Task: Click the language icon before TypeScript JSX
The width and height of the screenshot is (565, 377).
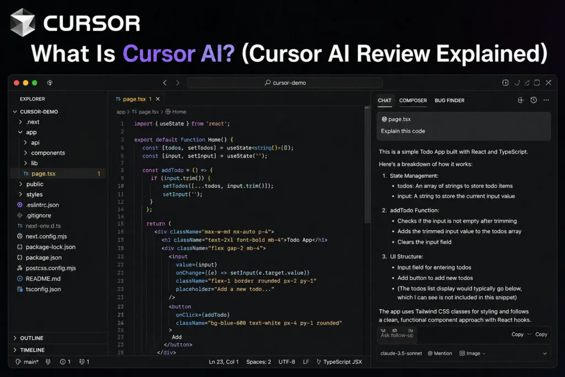Action: [318, 362]
